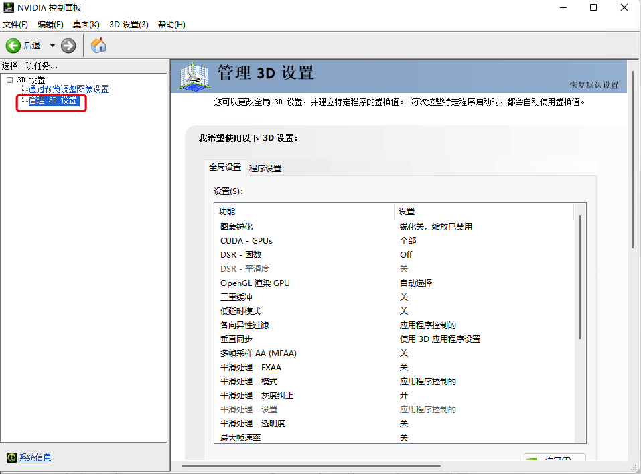Screen dimensions: 641x474
Task: Collapse the 3D 设置 tree node
Action: (9, 80)
